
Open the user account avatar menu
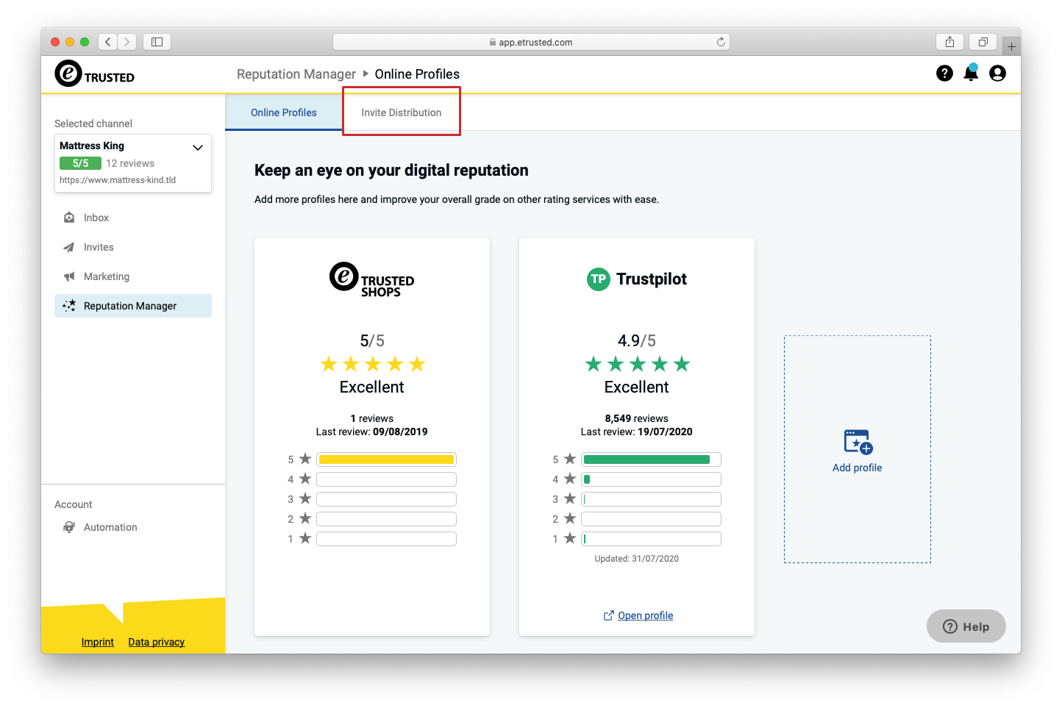(997, 74)
